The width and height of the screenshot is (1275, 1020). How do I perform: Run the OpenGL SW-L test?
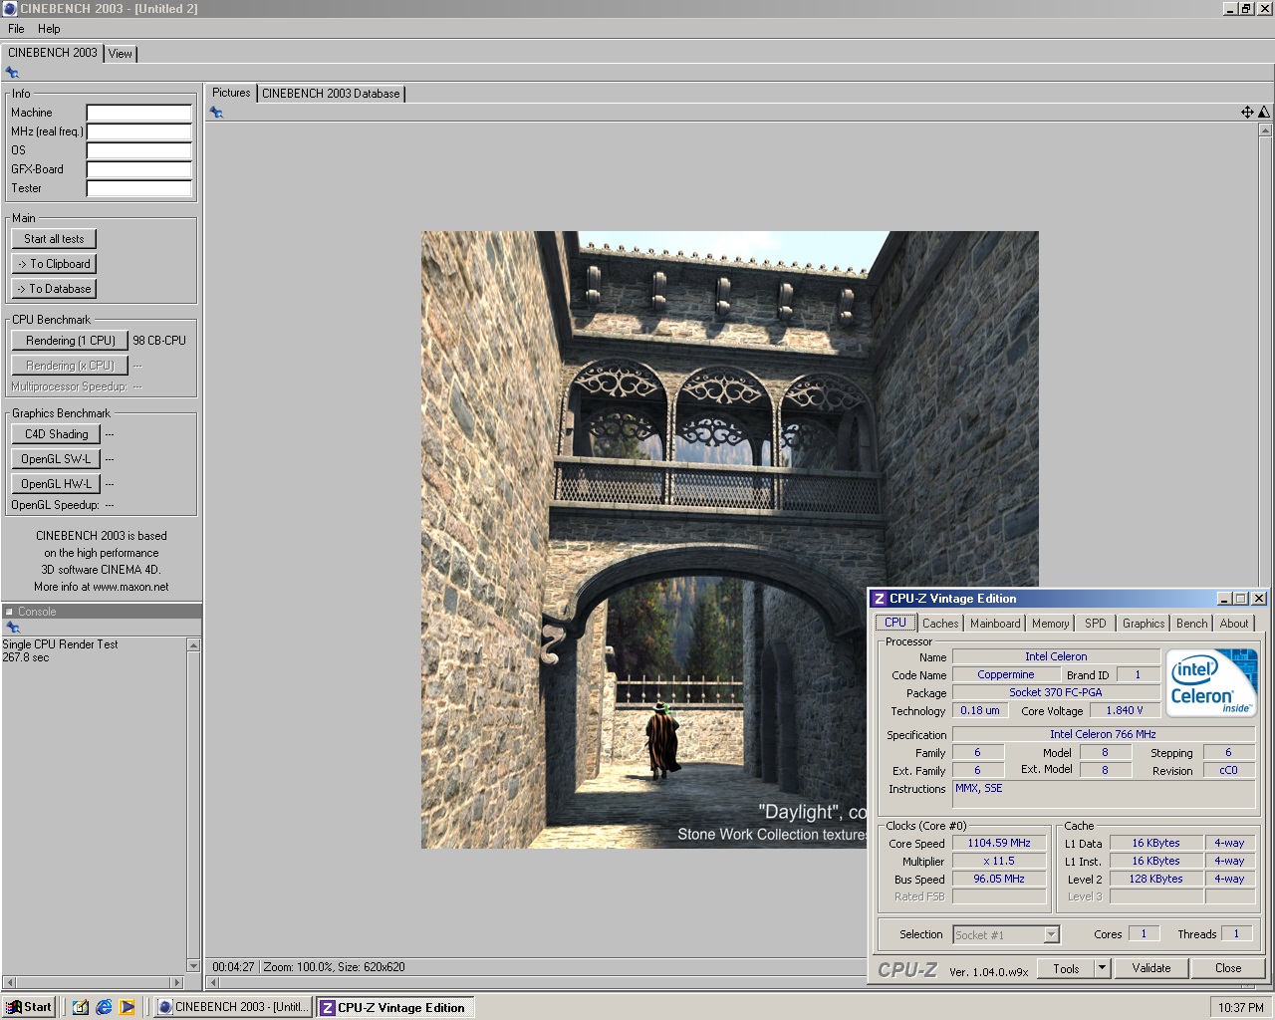[56, 459]
